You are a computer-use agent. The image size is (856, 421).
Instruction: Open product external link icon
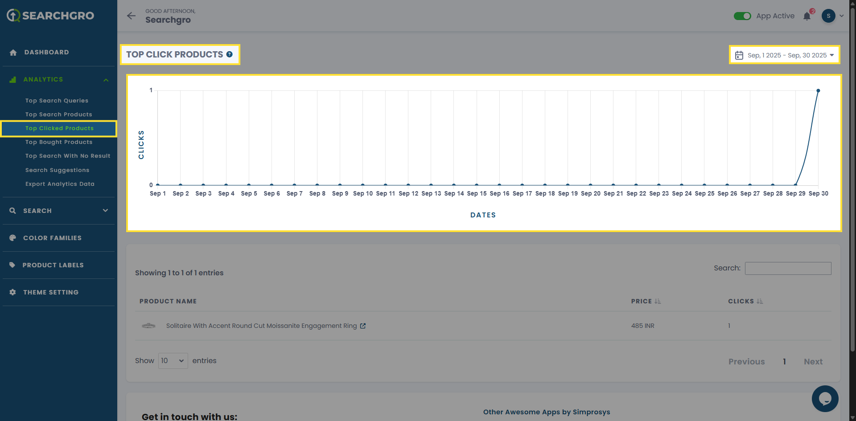pos(363,326)
